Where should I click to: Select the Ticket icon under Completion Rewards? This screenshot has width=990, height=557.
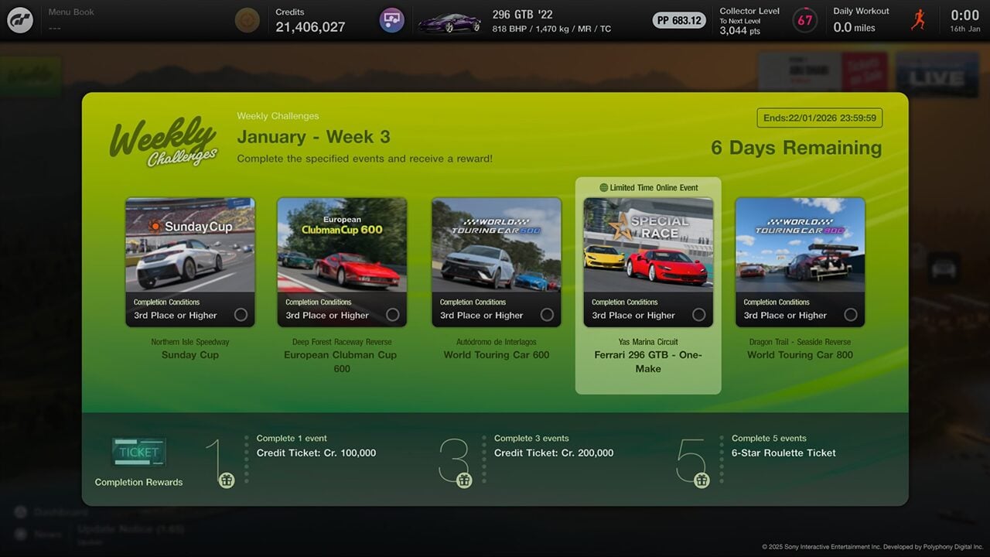click(138, 452)
